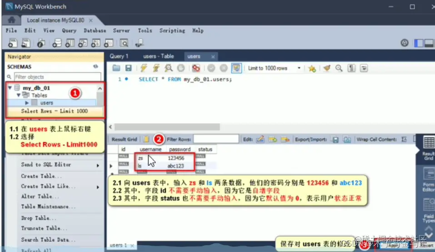The image size is (435, 252).
Task: Open the Create Table Like submenu
Action: tap(60, 186)
